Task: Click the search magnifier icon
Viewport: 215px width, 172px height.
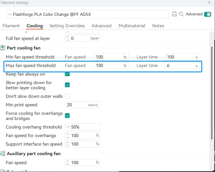Action: click(x=181, y=14)
